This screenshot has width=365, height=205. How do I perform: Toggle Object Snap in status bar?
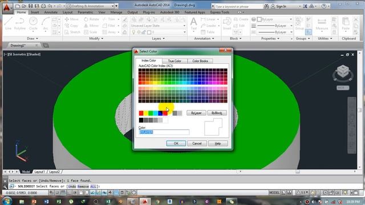81,192
